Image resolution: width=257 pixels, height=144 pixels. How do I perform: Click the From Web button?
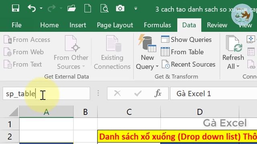[24, 52]
